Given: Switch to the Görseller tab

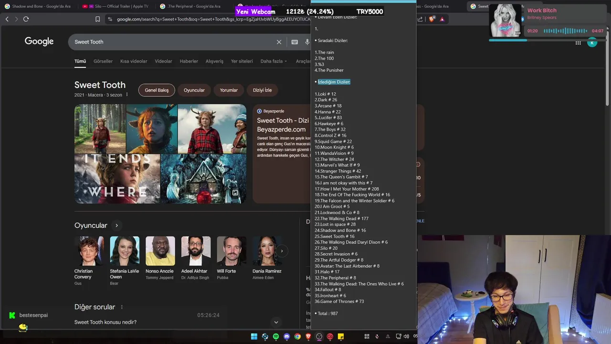Looking at the screenshot, I should click(x=103, y=61).
